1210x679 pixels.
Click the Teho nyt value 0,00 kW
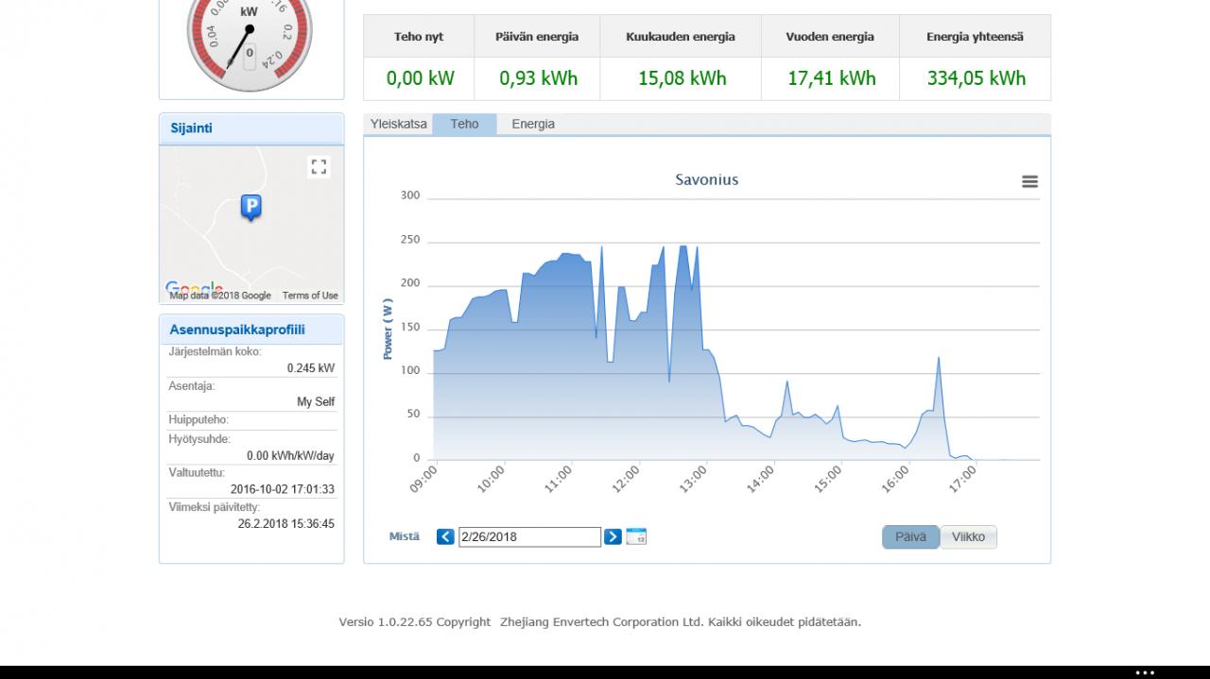coord(421,78)
